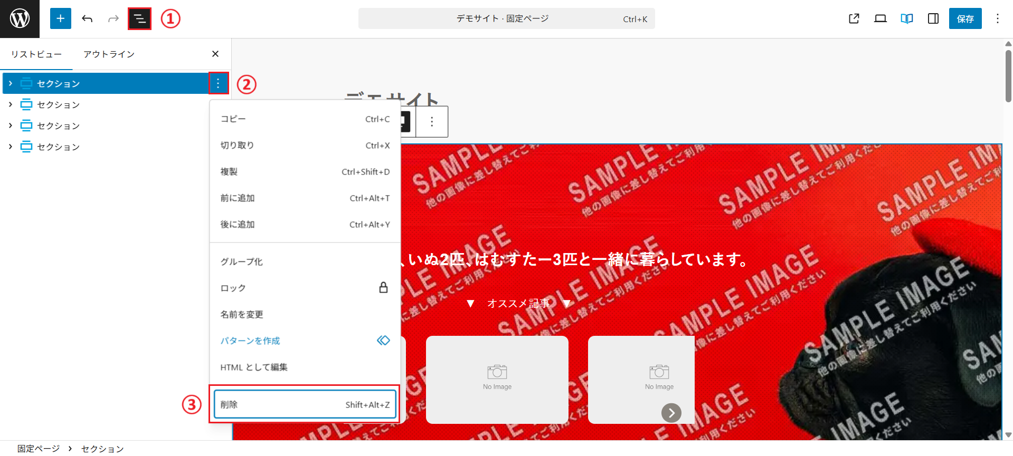This screenshot has height=456, width=1013.
Task: Select the fourth セクション in list view
Action: (x=58, y=147)
